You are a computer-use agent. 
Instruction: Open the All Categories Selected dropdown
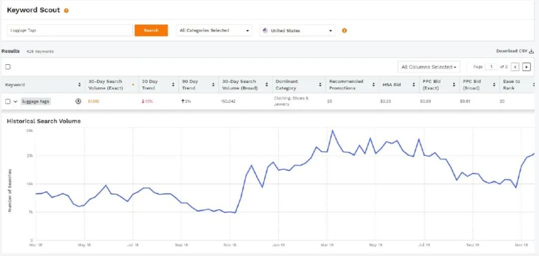214,30
